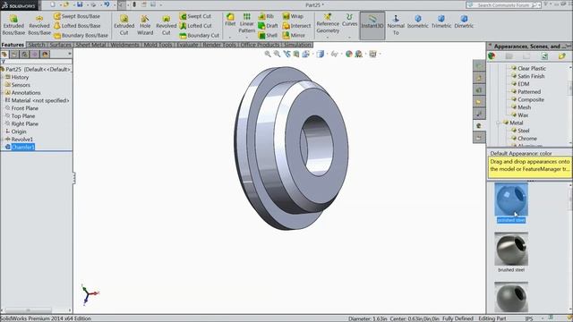Collapse the Metal appearances folder
This screenshot has height=322, width=573.
pyautogui.click(x=499, y=123)
